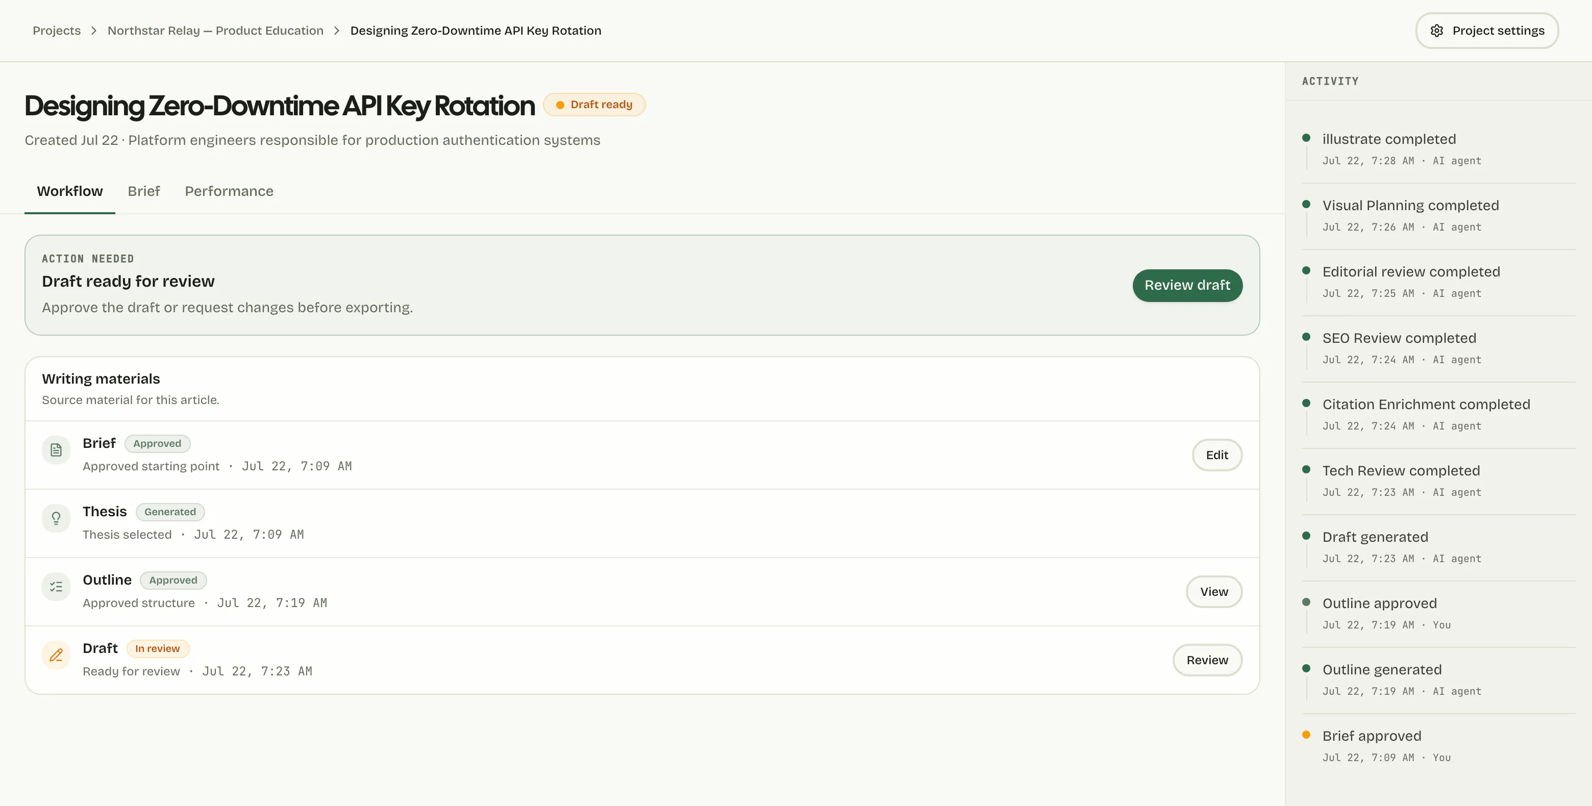
Task: Go to Projects breadcrumb link
Action: [57, 31]
